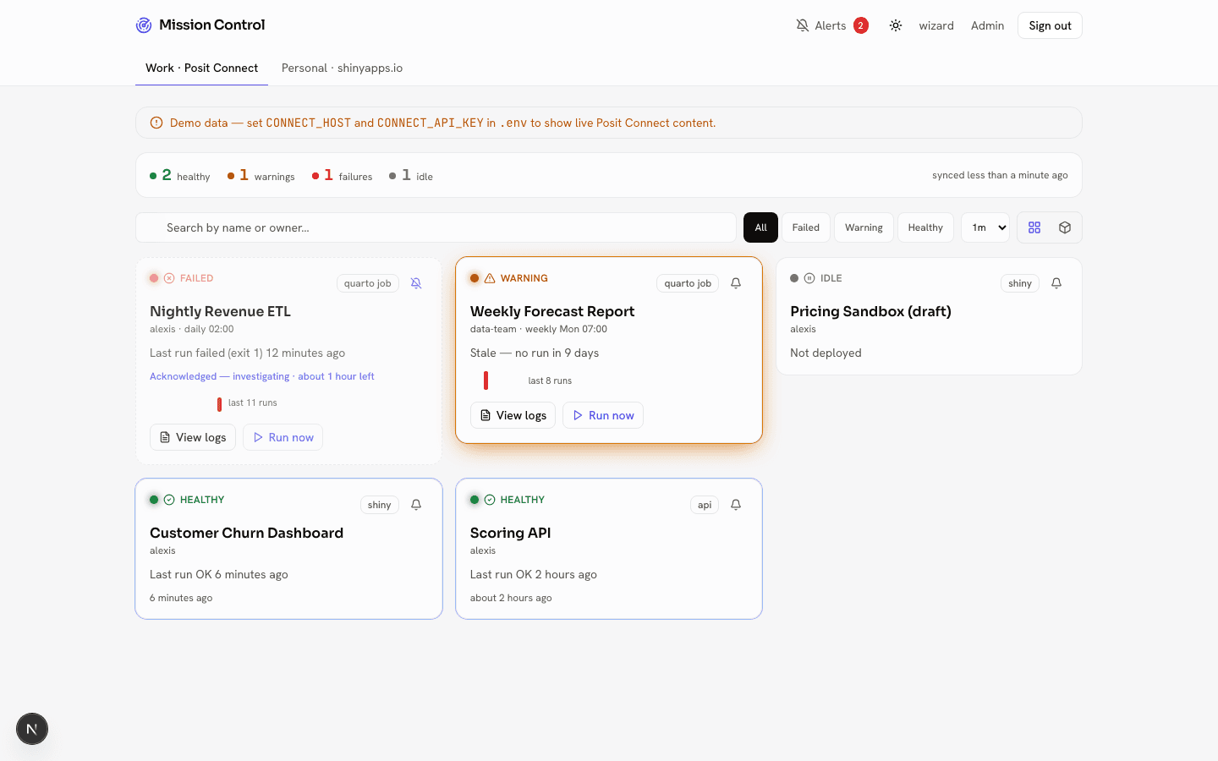Filter cards by Warning
This screenshot has height=761, width=1218.
pyautogui.click(x=864, y=227)
